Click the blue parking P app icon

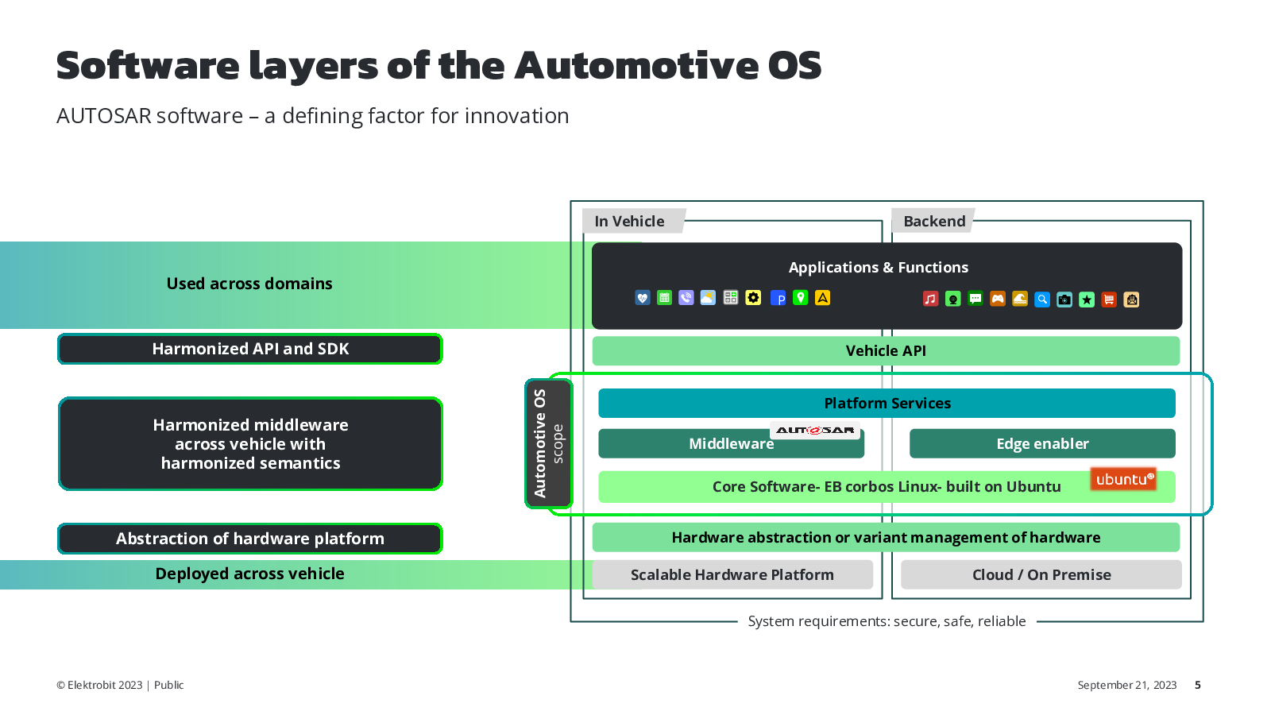778,299
